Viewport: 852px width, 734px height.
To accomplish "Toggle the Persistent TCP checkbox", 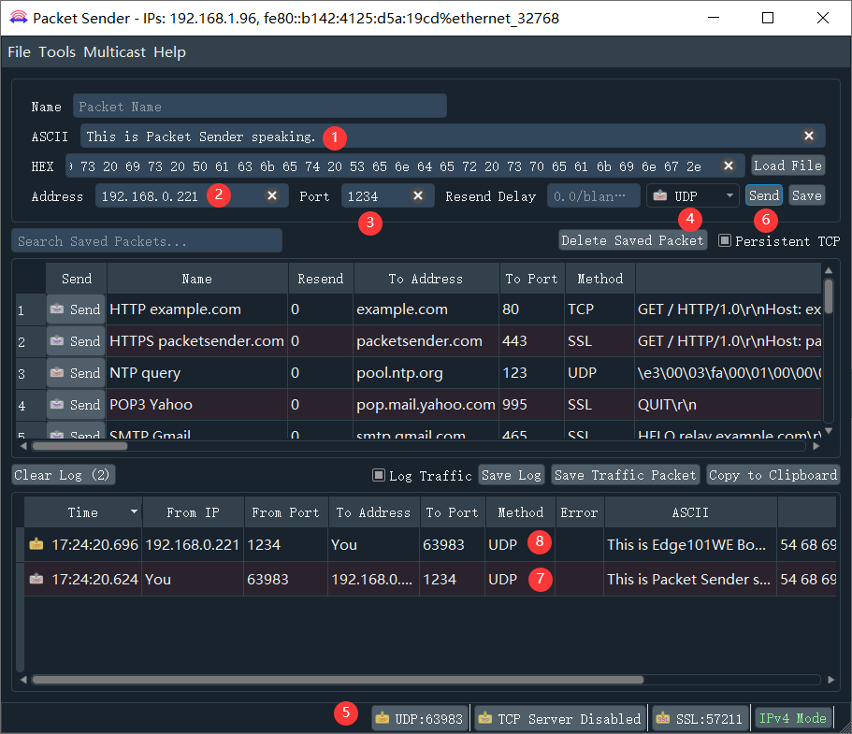I will pyautogui.click(x=724, y=240).
